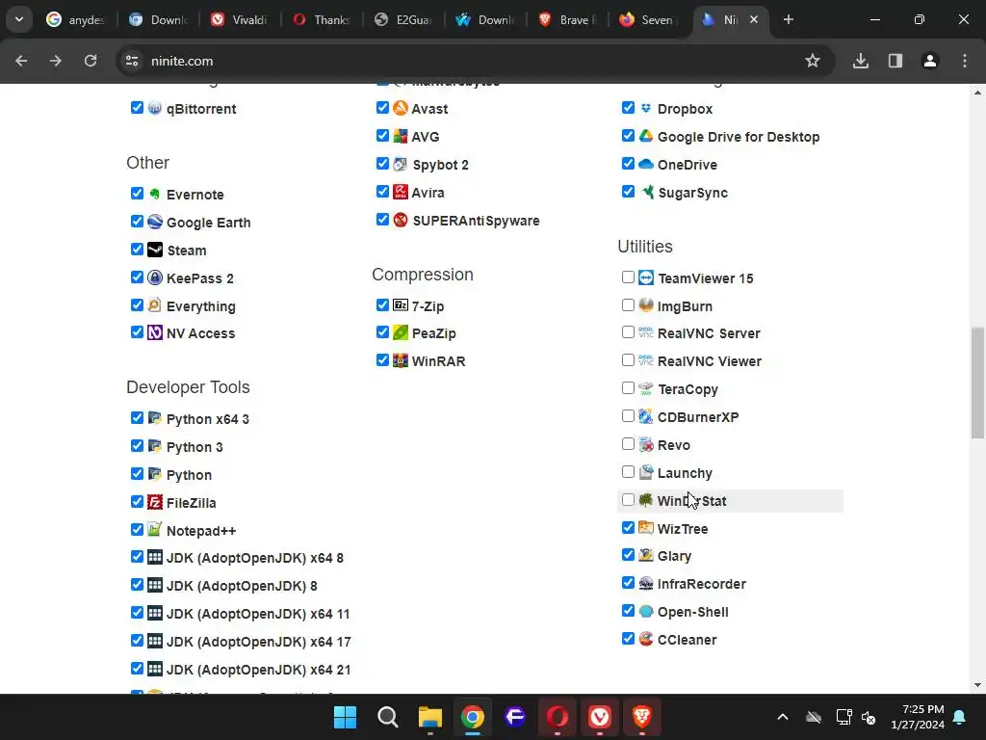
Task: Check the TeamViewer 15 checkbox
Action: tap(628, 277)
